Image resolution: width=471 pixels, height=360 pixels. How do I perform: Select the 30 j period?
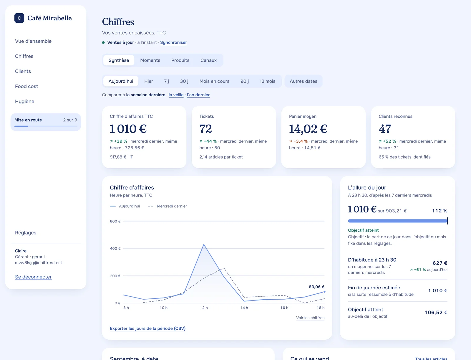pyautogui.click(x=184, y=81)
